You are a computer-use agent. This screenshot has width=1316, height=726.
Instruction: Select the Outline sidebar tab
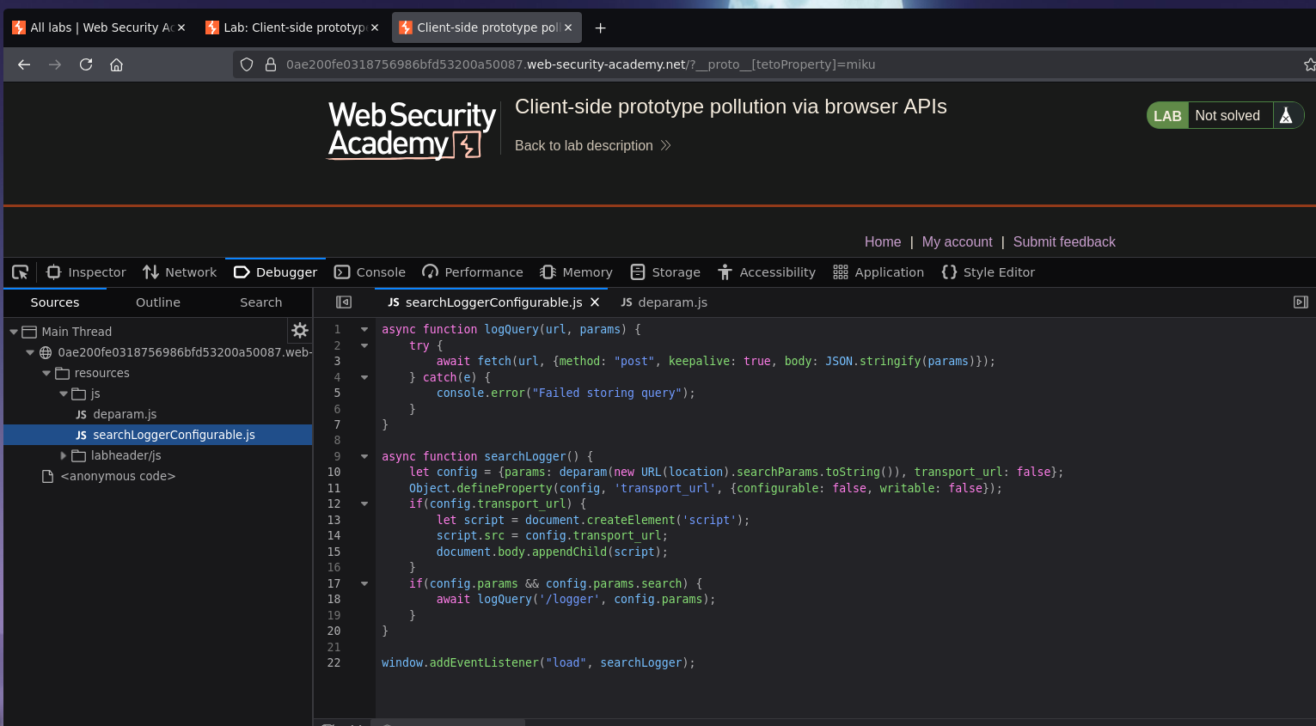[158, 302]
